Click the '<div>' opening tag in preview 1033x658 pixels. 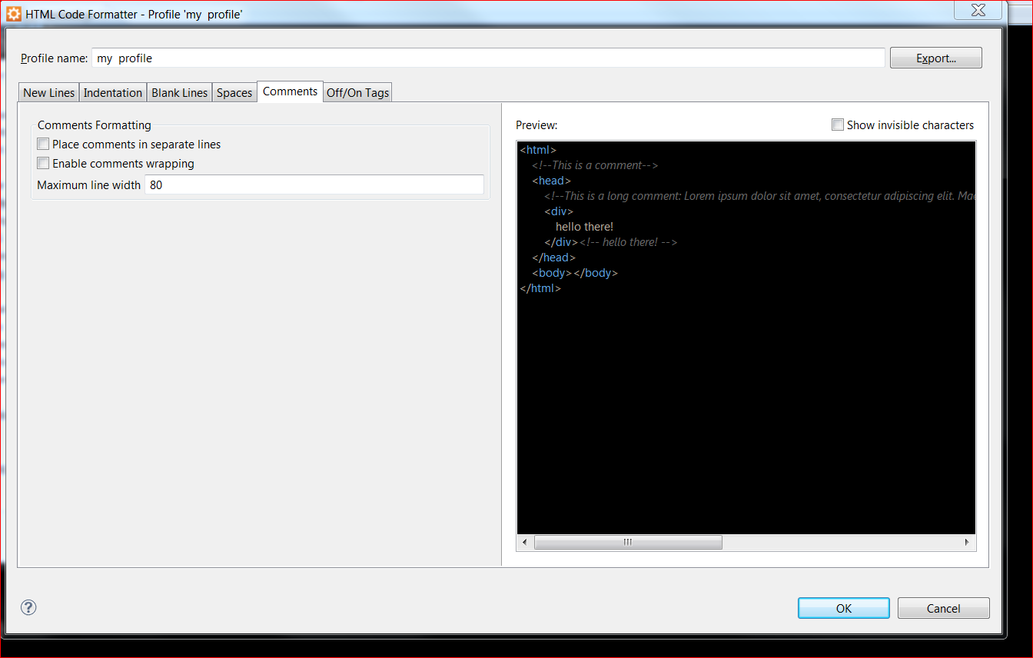559,211
